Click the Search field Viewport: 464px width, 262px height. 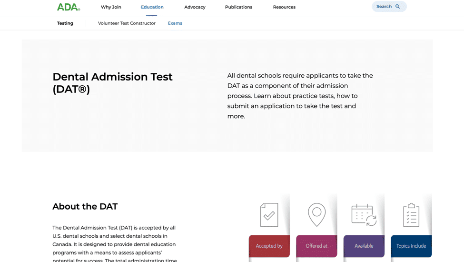coord(389,7)
